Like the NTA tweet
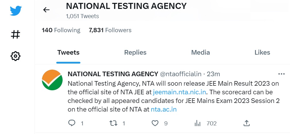Screen dimensions: 290x134 155,123
